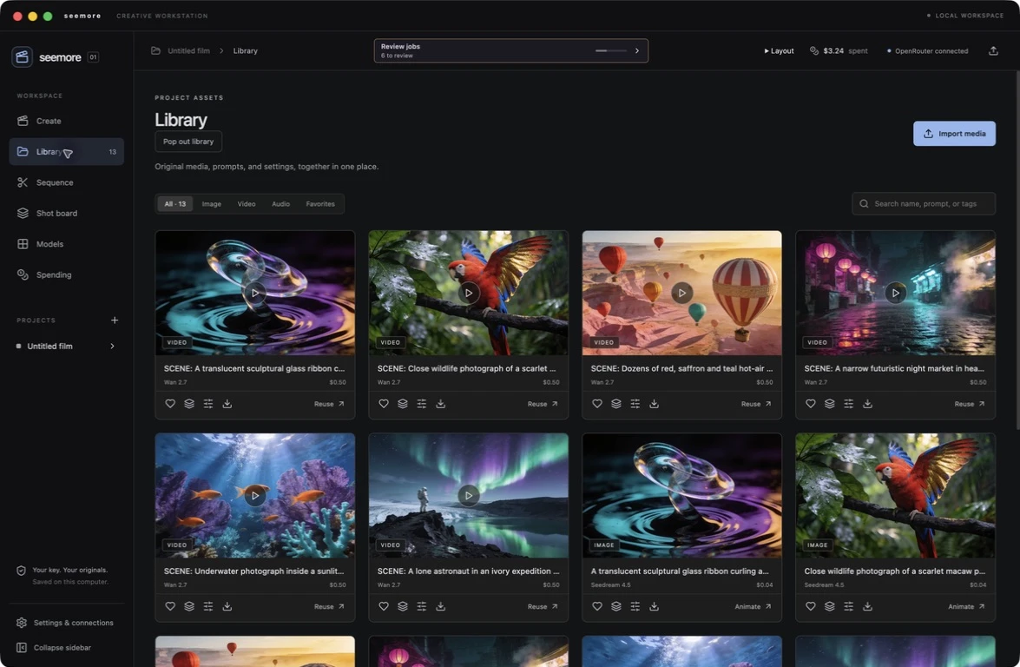Viewport: 1020px width, 667px height.
Task: Filter library by Video tab
Action: pyautogui.click(x=247, y=204)
